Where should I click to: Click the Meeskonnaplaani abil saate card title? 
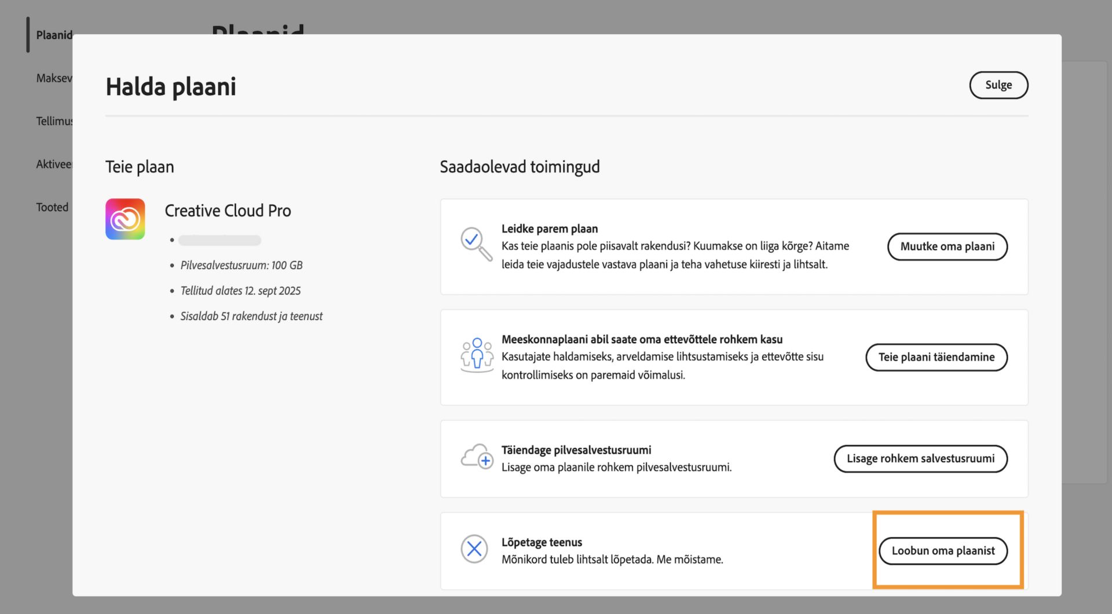click(642, 339)
